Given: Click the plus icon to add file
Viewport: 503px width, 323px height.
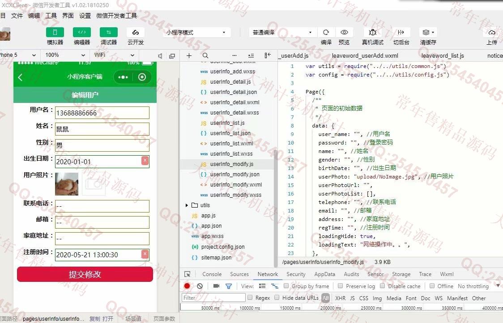Looking at the screenshot, I should pos(189,55).
